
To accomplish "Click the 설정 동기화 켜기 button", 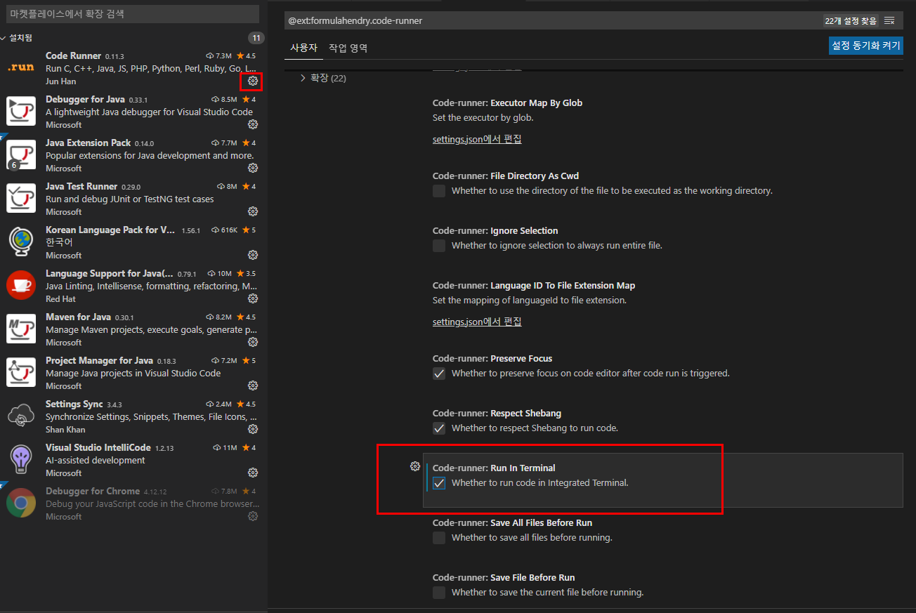I will pyautogui.click(x=866, y=46).
